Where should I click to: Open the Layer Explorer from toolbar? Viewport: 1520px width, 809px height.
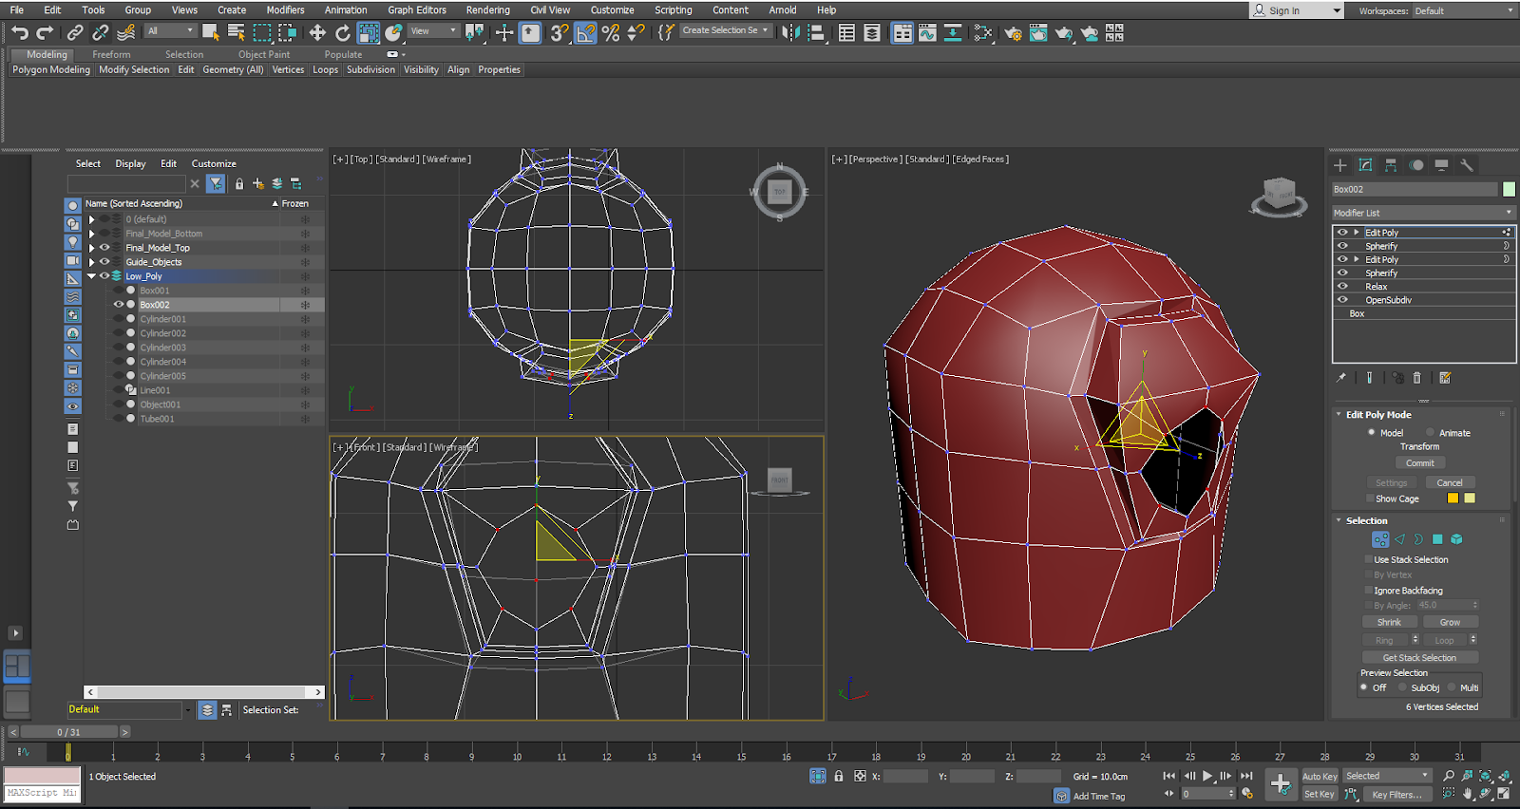[871, 32]
